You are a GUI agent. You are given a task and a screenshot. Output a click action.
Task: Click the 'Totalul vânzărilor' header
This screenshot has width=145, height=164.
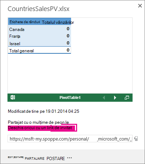point(58,22)
